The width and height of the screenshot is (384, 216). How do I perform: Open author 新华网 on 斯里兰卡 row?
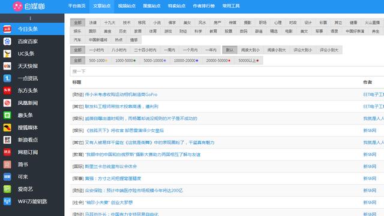[370, 166]
